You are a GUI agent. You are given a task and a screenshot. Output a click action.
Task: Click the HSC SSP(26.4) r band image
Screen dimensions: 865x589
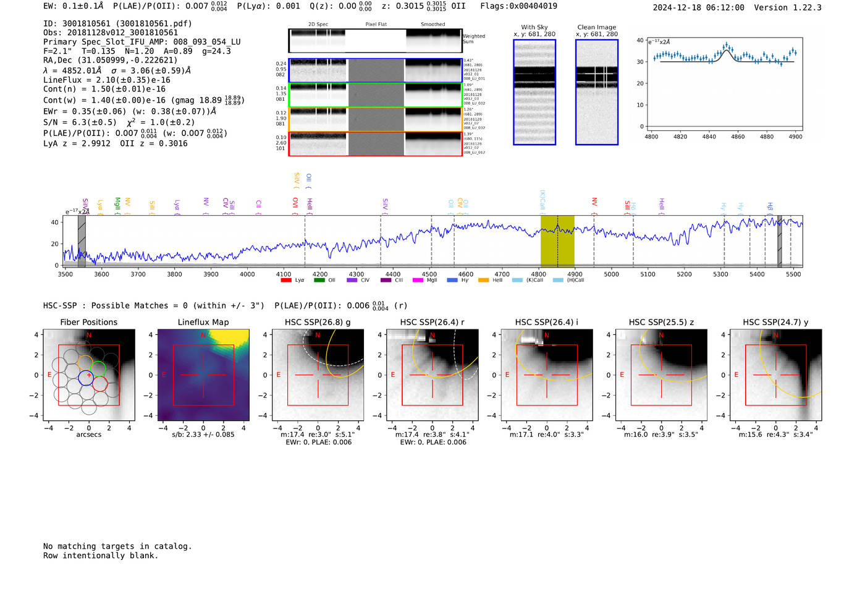(x=432, y=375)
